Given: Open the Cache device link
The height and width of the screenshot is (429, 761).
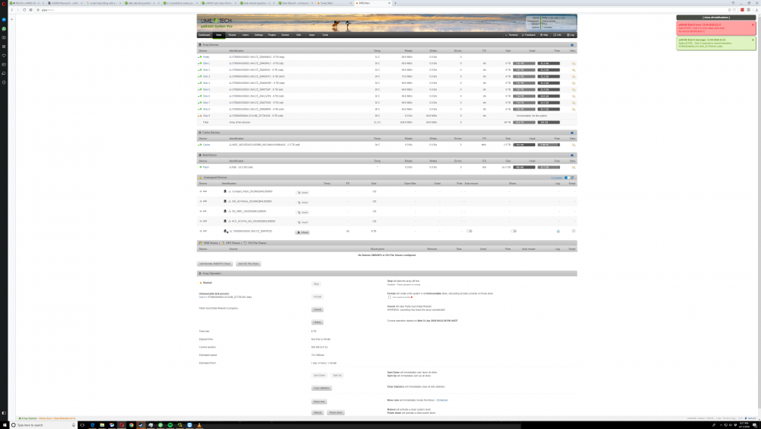Looking at the screenshot, I should tap(207, 145).
